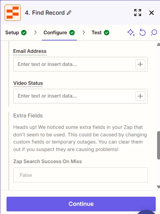Click the Zap Search Success On Miss field
The height and width of the screenshot is (214, 160).
coord(80,175)
